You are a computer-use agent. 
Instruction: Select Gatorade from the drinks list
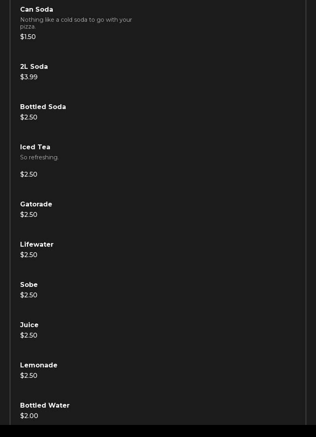(x=36, y=204)
